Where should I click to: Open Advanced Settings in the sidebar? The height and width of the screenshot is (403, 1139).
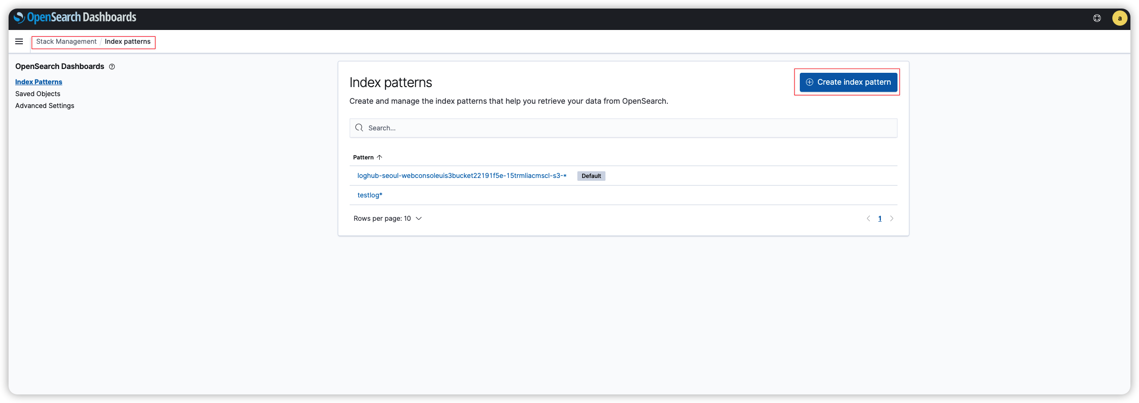point(45,106)
